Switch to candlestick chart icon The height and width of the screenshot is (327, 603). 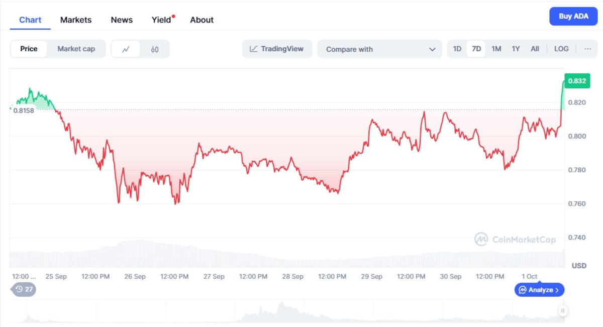pos(155,49)
